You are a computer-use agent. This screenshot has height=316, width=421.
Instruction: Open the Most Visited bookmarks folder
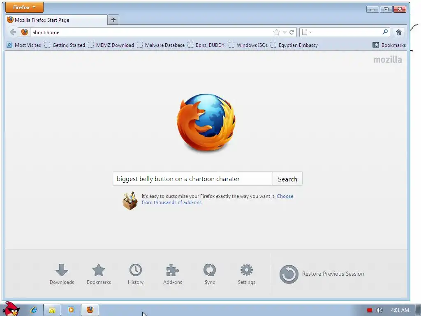[x=24, y=45]
